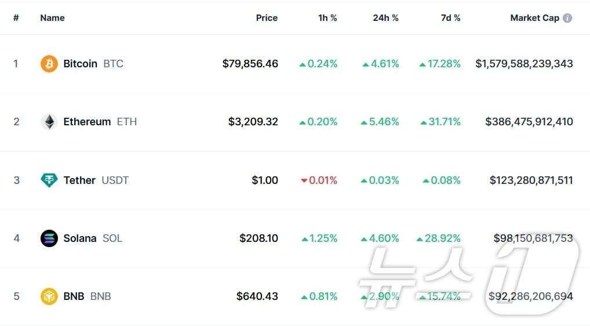
Task: Sort the table by Price column
Action: point(267,18)
